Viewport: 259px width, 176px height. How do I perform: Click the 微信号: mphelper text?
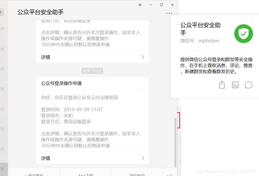click(200, 41)
